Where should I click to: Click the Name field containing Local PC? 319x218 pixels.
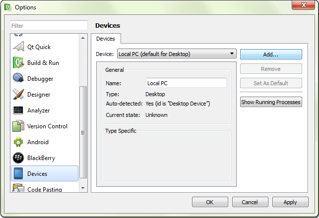coord(186,83)
